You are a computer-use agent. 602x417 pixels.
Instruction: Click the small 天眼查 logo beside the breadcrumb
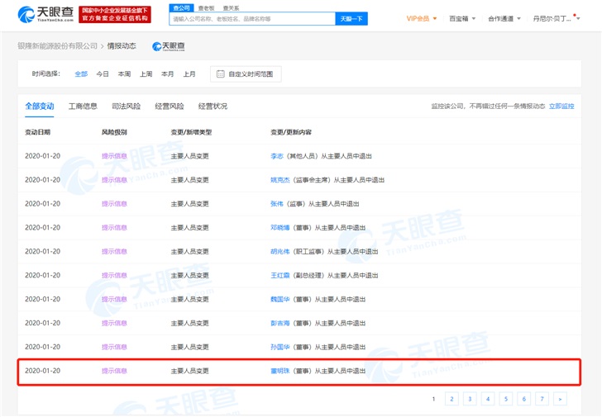169,46
